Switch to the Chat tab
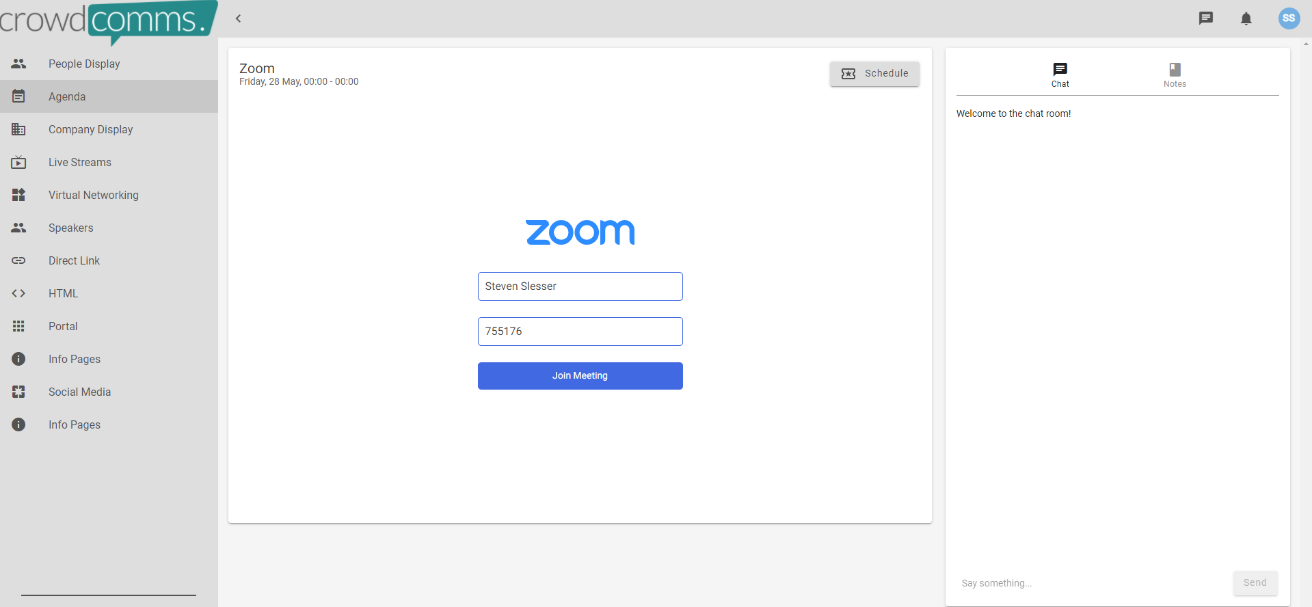Image resolution: width=1312 pixels, height=607 pixels. coord(1060,75)
